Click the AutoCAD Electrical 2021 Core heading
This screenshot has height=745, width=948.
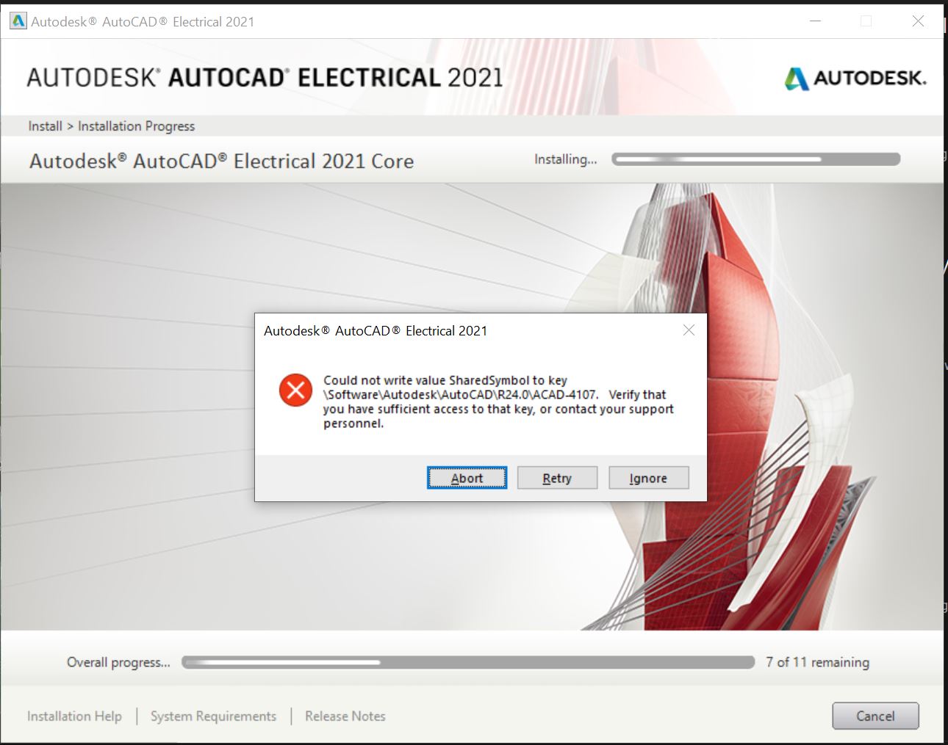click(x=220, y=161)
